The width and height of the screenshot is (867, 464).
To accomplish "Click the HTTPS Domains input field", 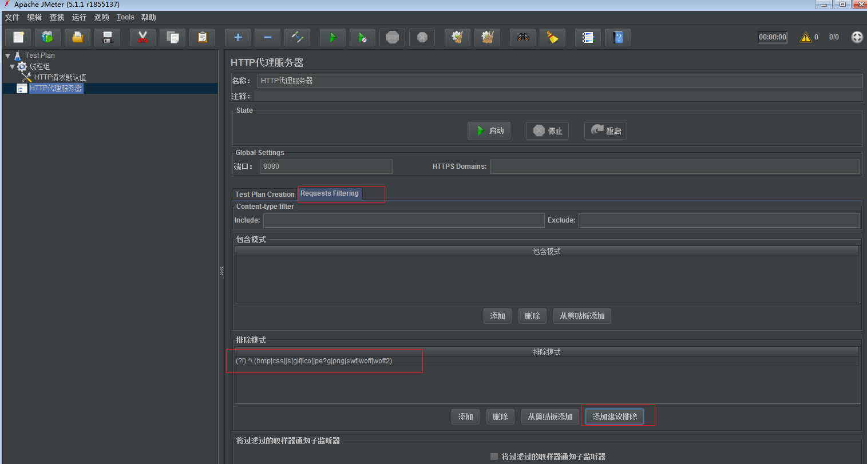I will click(675, 166).
